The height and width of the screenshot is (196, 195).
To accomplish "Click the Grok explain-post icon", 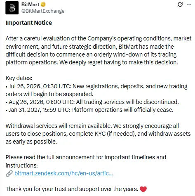I will [180, 5].
